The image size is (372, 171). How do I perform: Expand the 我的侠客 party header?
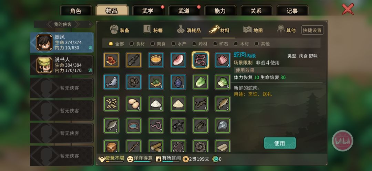(63, 24)
